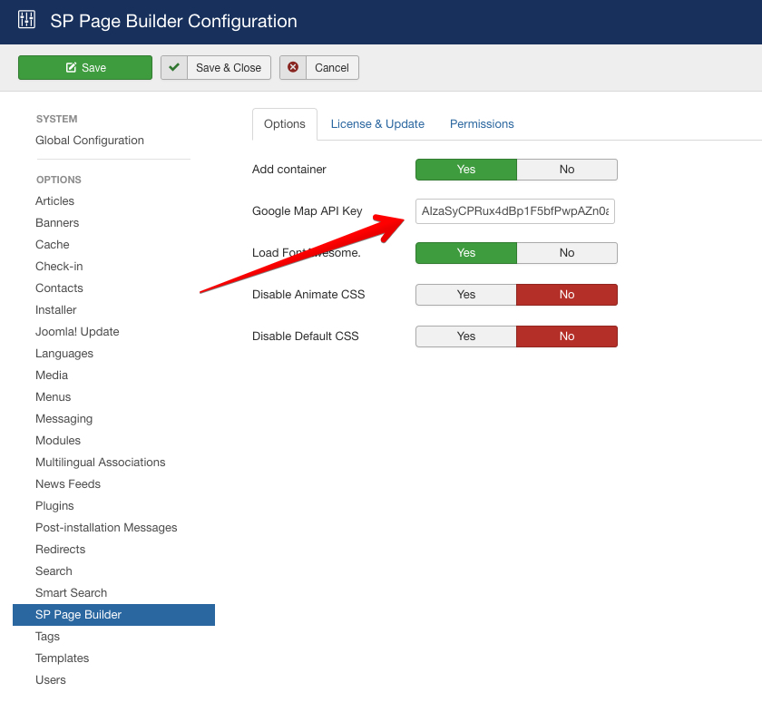Image resolution: width=762 pixels, height=702 pixels.
Task: Go to Installer options
Action: click(x=56, y=310)
